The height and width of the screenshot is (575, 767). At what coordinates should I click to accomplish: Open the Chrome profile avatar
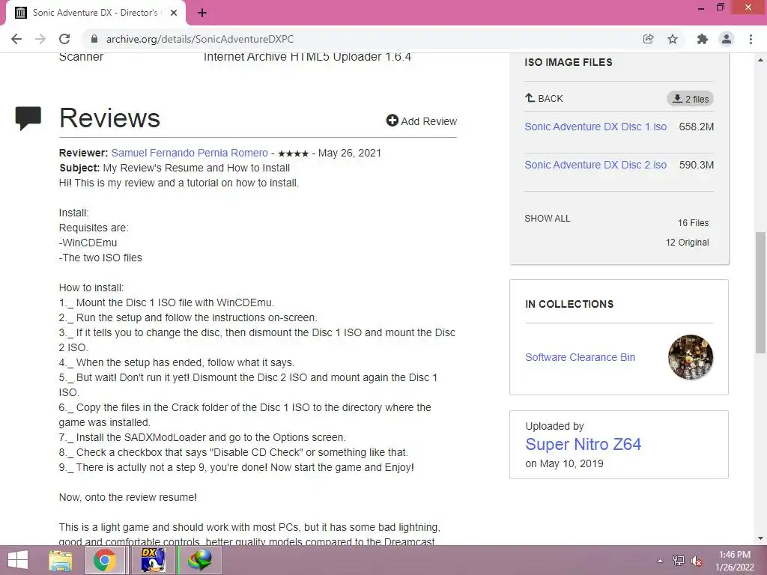727,39
